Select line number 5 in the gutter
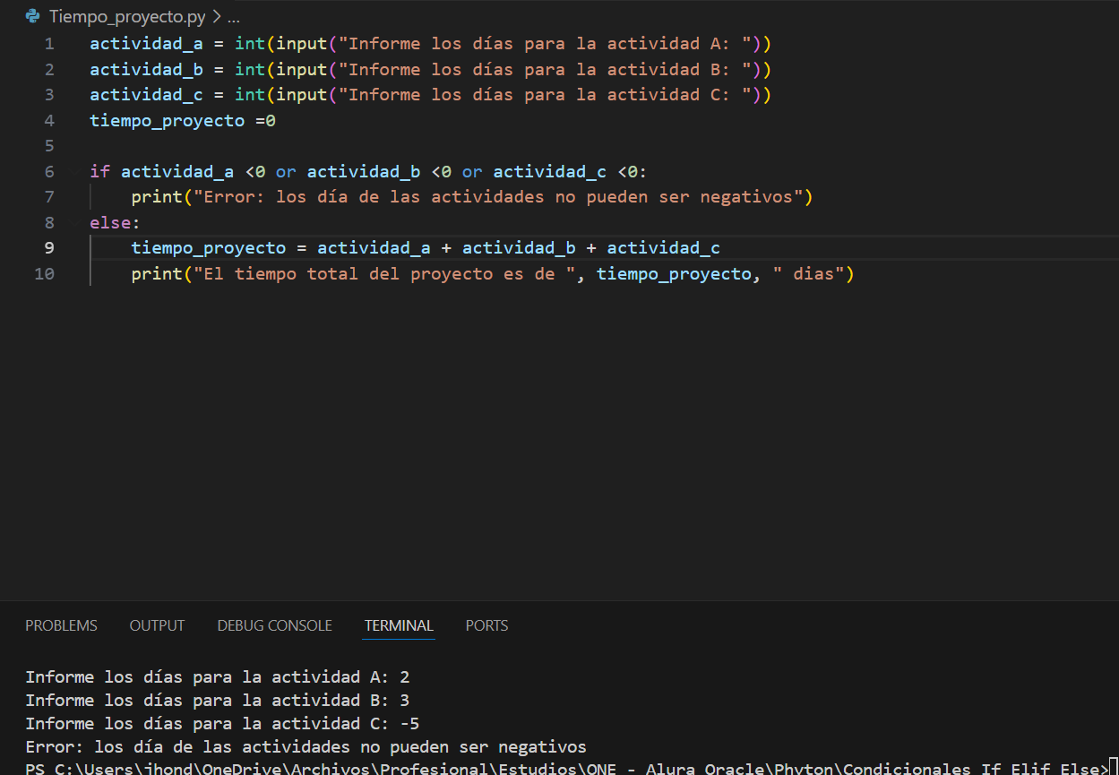The image size is (1119, 775). pos(48,145)
